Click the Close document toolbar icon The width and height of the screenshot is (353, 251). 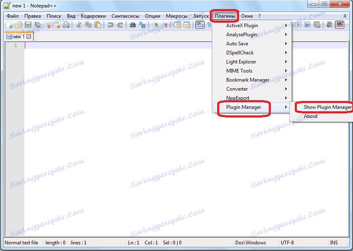(x=47, y=25)
